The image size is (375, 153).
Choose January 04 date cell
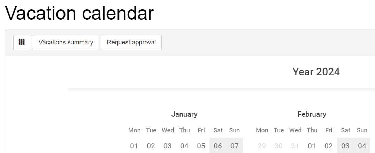click(184, 146)
